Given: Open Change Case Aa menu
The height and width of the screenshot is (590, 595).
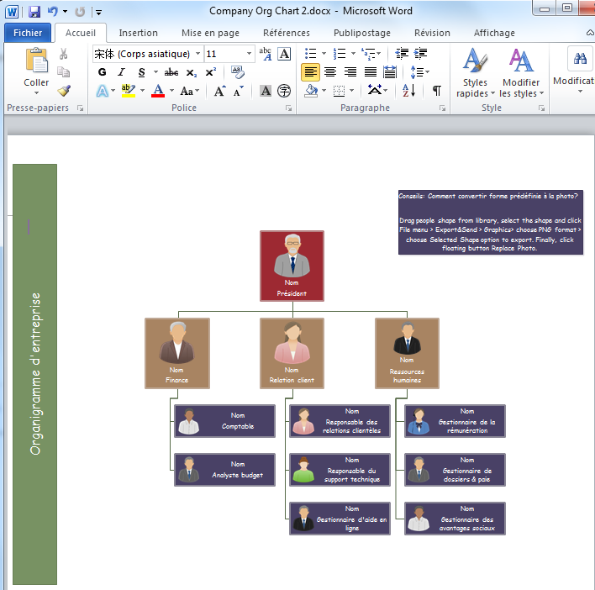Looking at the screenshot, I should pos(189,91).
